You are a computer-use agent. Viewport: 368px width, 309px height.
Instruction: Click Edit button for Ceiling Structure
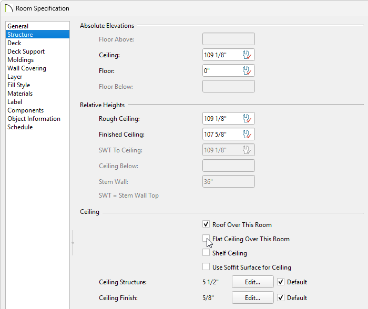click(252, 282)
